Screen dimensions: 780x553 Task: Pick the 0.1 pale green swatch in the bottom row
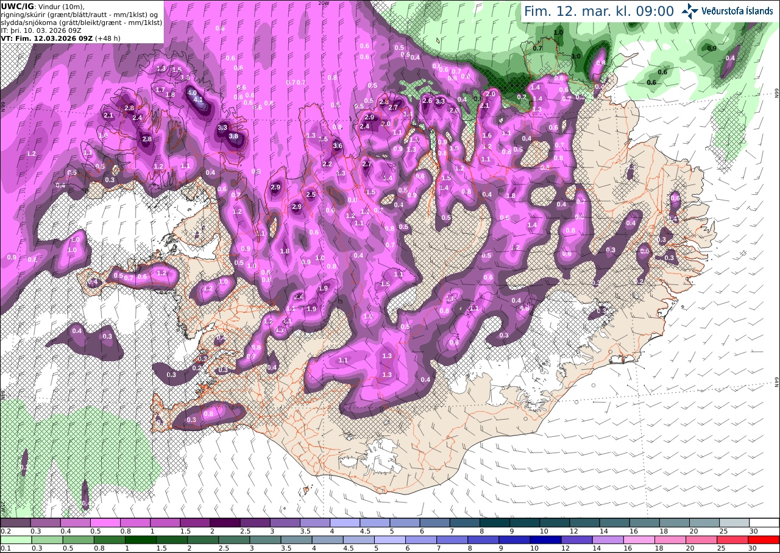click(16, 540)
